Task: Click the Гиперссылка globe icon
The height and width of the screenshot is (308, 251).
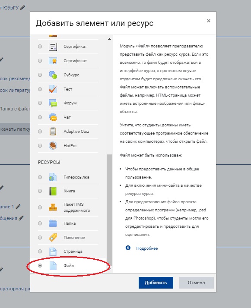Action: 53,177
